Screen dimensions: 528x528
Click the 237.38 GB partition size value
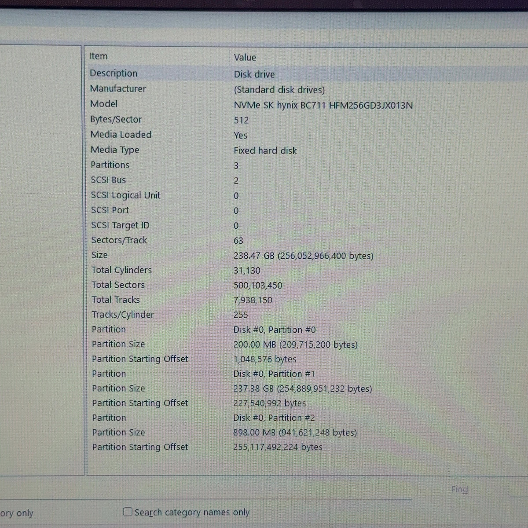coord(302,389)
